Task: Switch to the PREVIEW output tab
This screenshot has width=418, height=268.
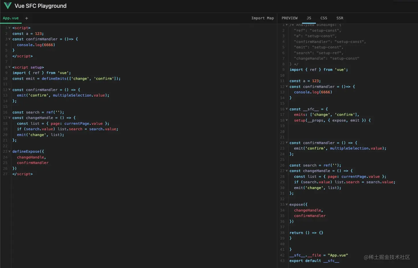Action: [290, 18]
